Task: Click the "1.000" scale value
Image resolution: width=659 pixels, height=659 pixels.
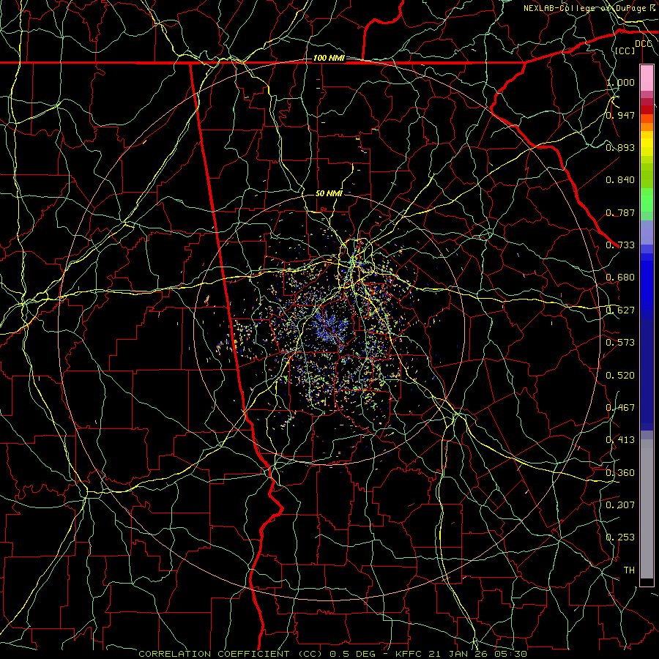Action: pyautogui.click(x=620, y=82)
